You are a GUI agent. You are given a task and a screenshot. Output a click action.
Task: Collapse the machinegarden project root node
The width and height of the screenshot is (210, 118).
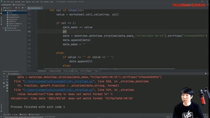(3, 10)
